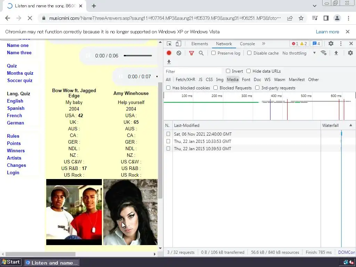
Task: Open the Console tab
Action: 247,44
